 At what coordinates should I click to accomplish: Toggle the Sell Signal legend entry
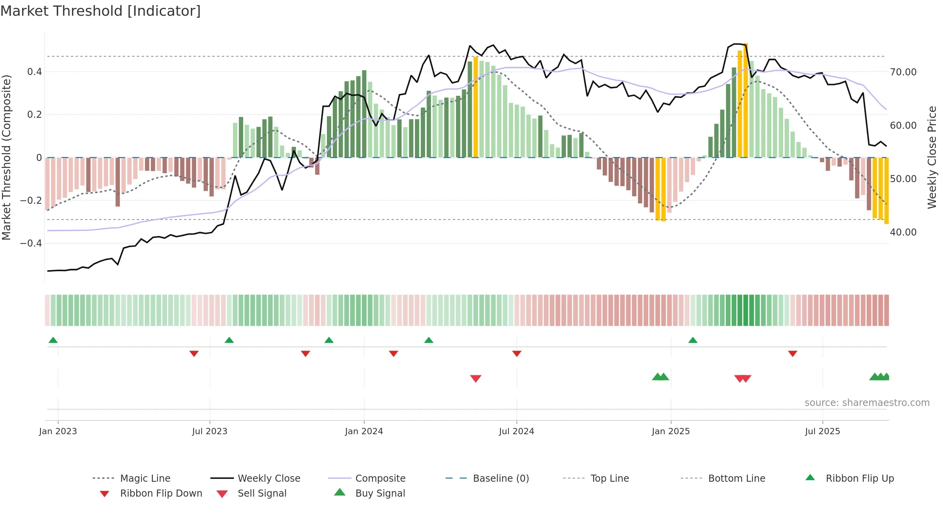[251, 493]
